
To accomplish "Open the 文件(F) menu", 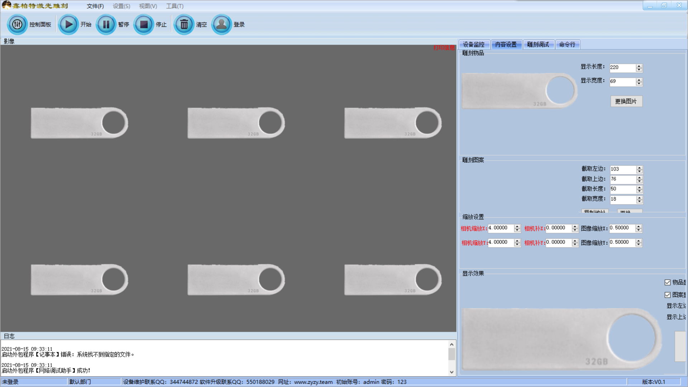I will 95,6.
